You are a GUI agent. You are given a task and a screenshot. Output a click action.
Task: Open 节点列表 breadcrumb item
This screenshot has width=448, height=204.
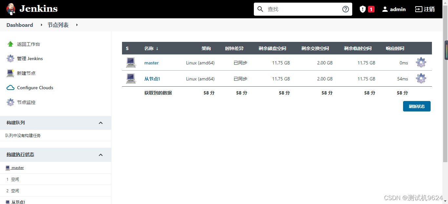point(58,25)
